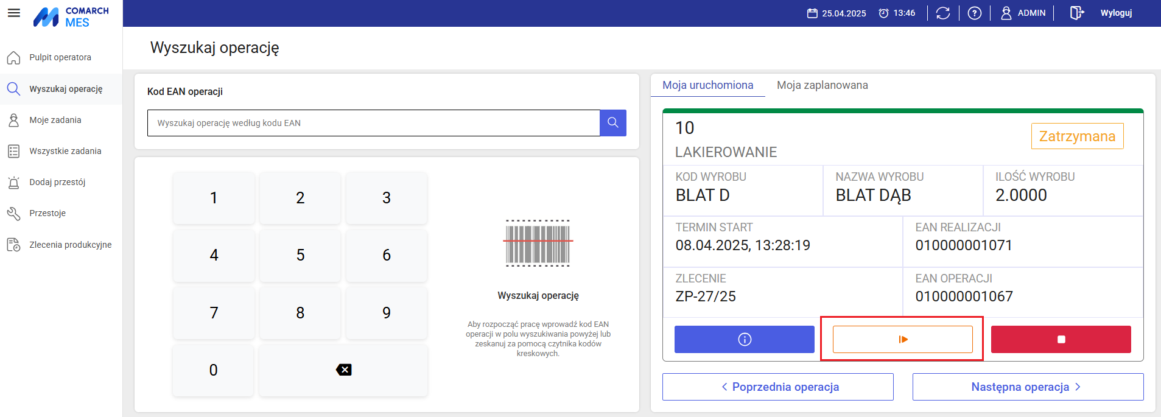Screen dimensions: 1161x417
Task: Click the magnifier search button for EAN
Action: tap(613, 123)
